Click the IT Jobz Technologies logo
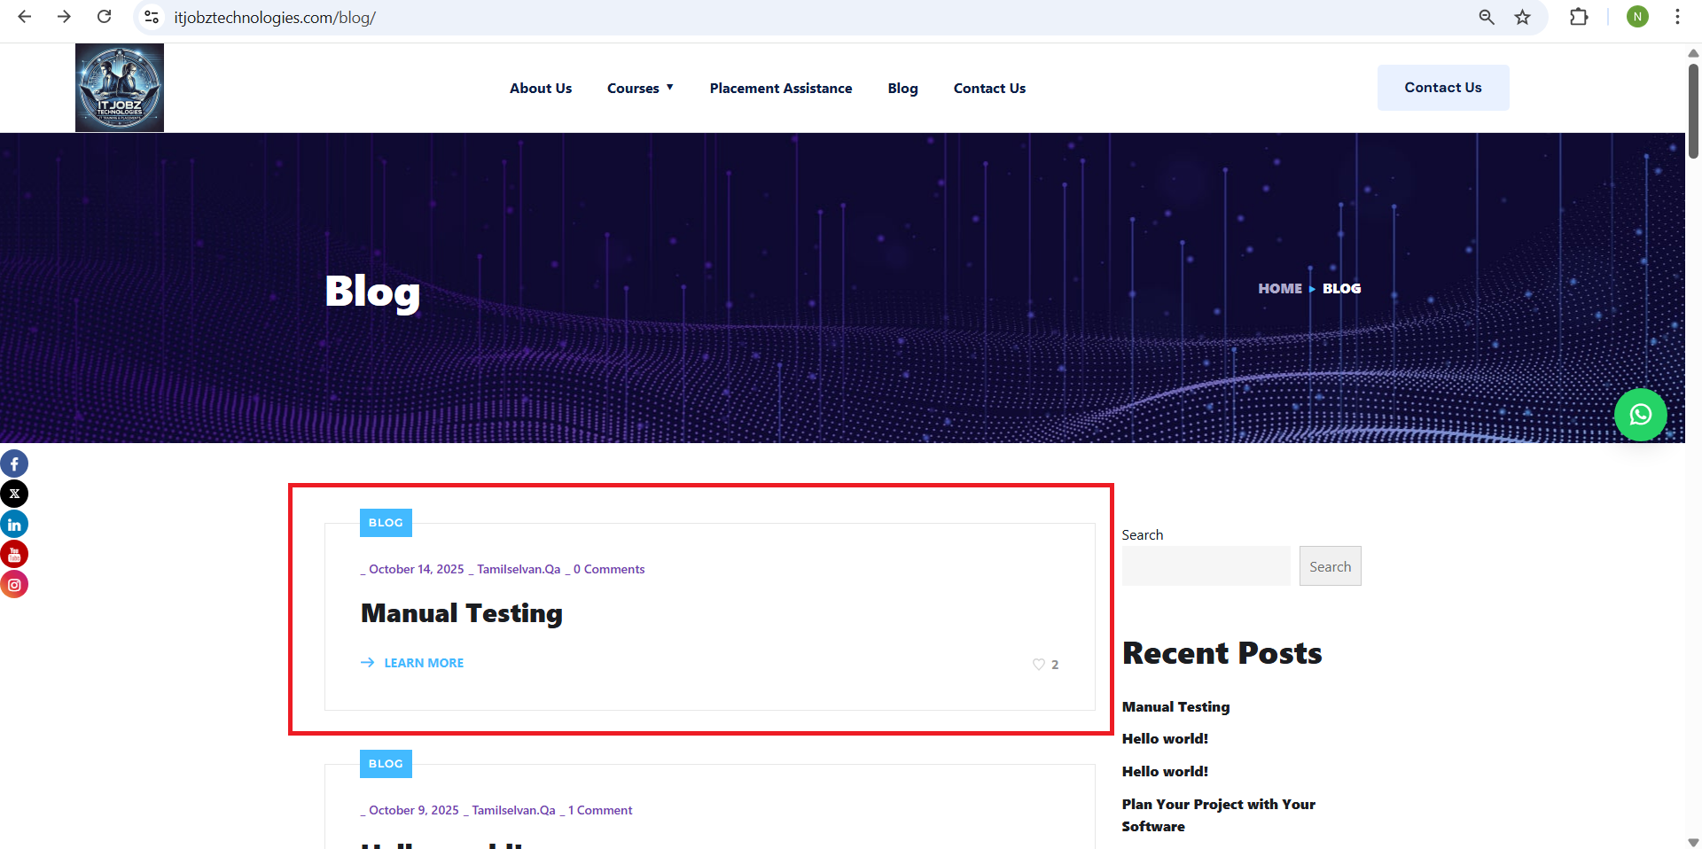1702x849 pixels. [x=120, y=88]
